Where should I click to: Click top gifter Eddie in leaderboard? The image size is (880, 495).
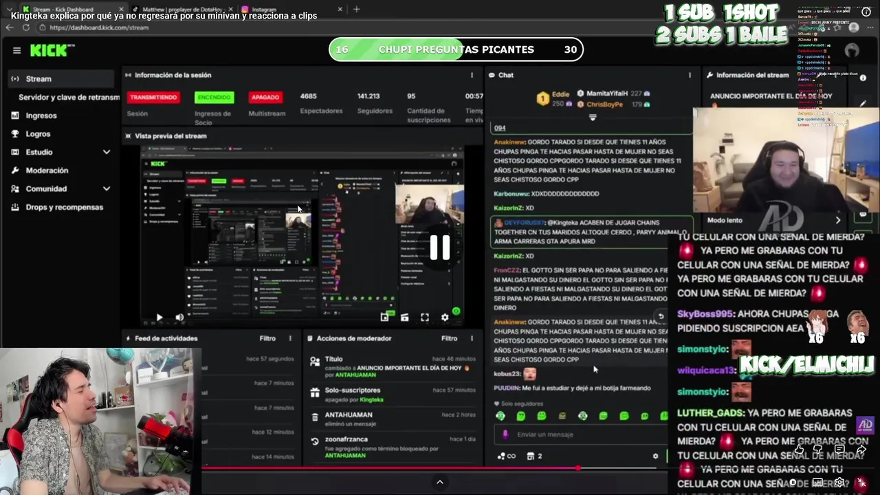click(x=560, y=93)
